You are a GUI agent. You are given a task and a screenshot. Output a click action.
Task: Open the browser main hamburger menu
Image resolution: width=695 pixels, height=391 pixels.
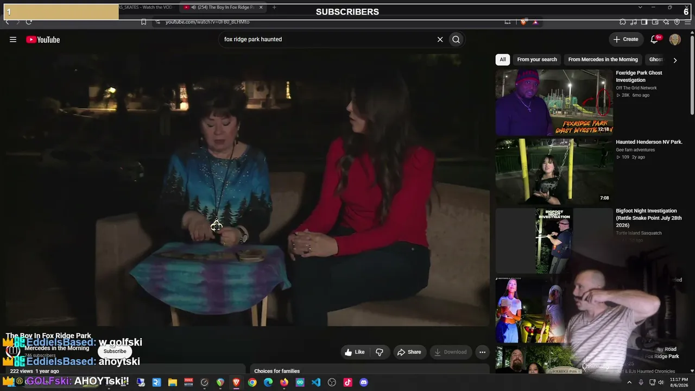(x=687, y=22)
